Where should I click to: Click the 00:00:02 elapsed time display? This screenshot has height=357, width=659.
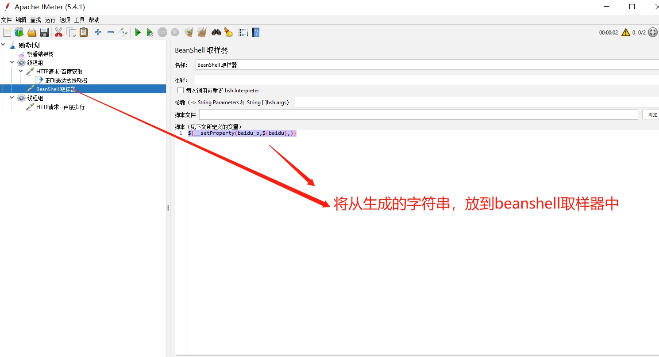609,33
